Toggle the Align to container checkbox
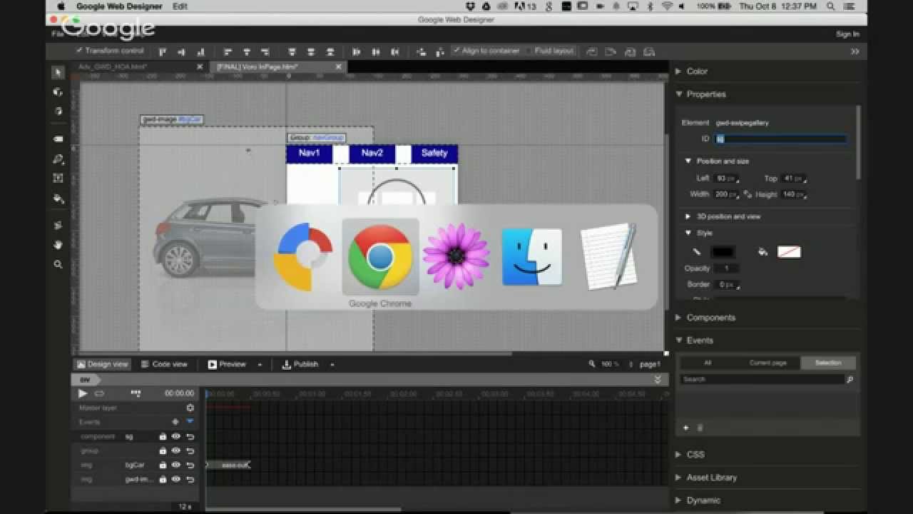The width and height of the screenshot is (913, 514). pyautogui.click(x=456, y=51)
